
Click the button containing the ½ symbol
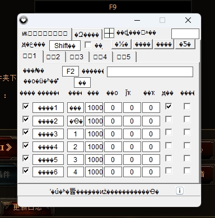click(x=121, y=44)
